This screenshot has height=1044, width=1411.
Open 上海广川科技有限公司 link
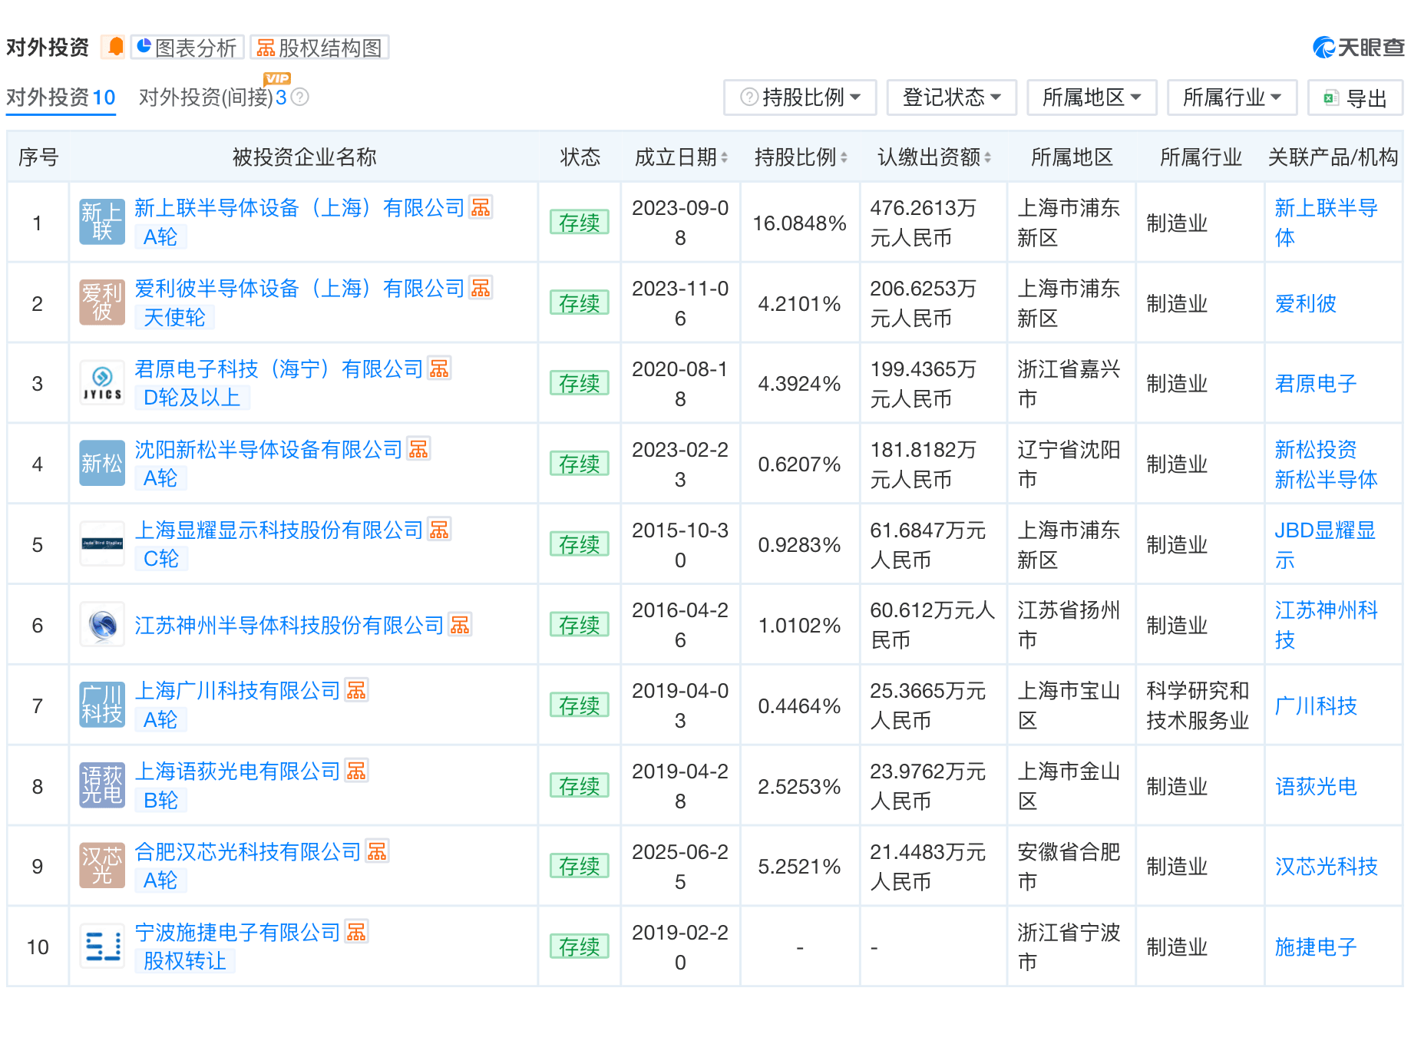point(237,691)
